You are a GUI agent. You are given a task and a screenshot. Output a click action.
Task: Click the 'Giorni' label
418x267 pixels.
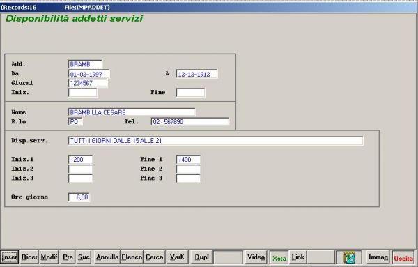point(22,83)
